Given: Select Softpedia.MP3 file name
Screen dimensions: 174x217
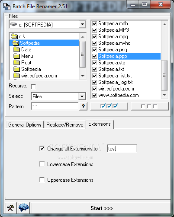Looking at the screenshot, I should point(113,30).
